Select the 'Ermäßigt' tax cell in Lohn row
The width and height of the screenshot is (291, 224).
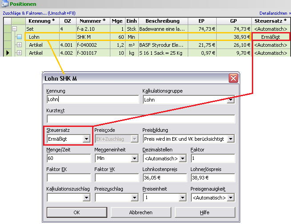point(271,37)
